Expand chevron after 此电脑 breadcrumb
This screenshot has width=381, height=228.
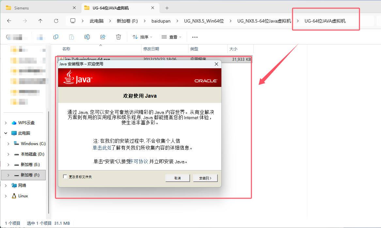pyautogui.click(x=110, y=21)
